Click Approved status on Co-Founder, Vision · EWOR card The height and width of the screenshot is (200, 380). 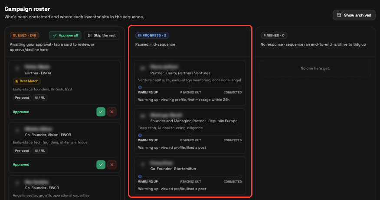pyautogui.click(x=21, y=164)
